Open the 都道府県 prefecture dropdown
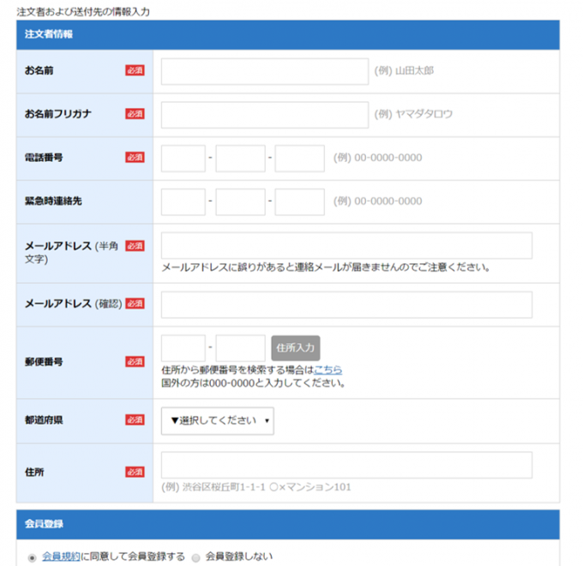Screen dimensions: 583x566 coord(218,421)
